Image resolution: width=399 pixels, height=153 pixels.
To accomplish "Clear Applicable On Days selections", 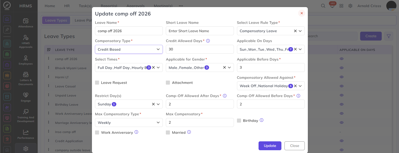I will (295, 49).
